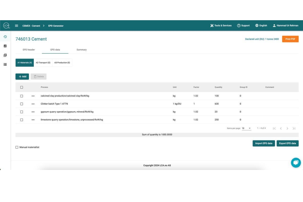Open the list icon in the sidebar
Image resolution: width=303 pixels, height=202 pixels.
[5, 64]
